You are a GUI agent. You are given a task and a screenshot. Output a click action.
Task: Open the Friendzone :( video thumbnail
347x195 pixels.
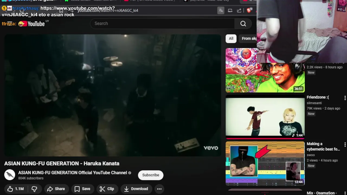[x=265, y=117]
